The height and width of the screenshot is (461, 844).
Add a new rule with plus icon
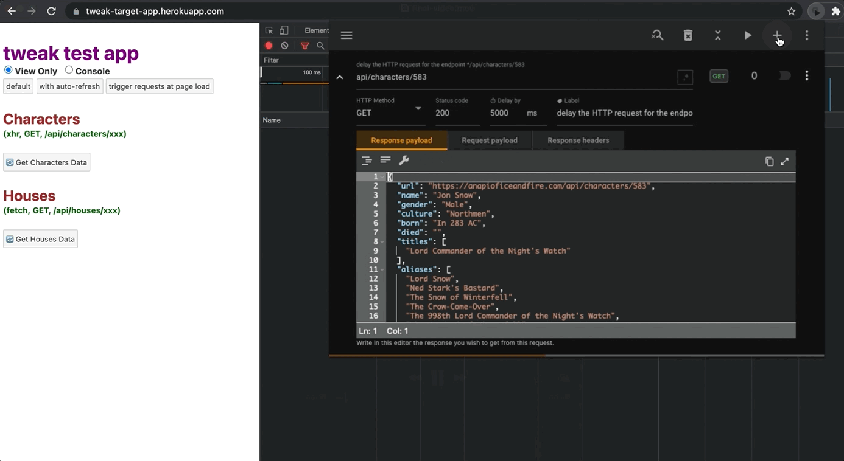click(777, 35)
